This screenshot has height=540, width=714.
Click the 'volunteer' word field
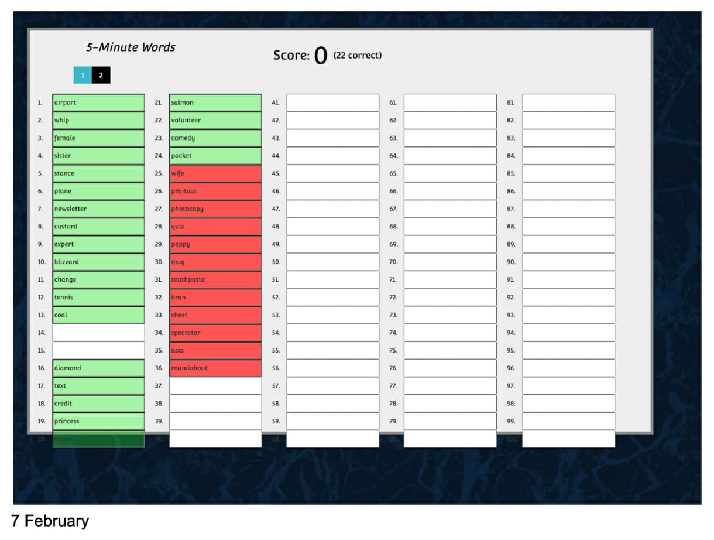click(215, 120)
